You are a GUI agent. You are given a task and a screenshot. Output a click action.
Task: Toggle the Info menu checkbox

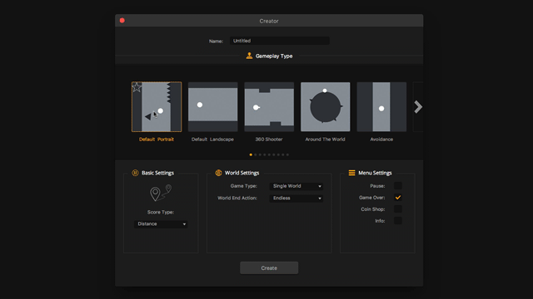[398, 221]
